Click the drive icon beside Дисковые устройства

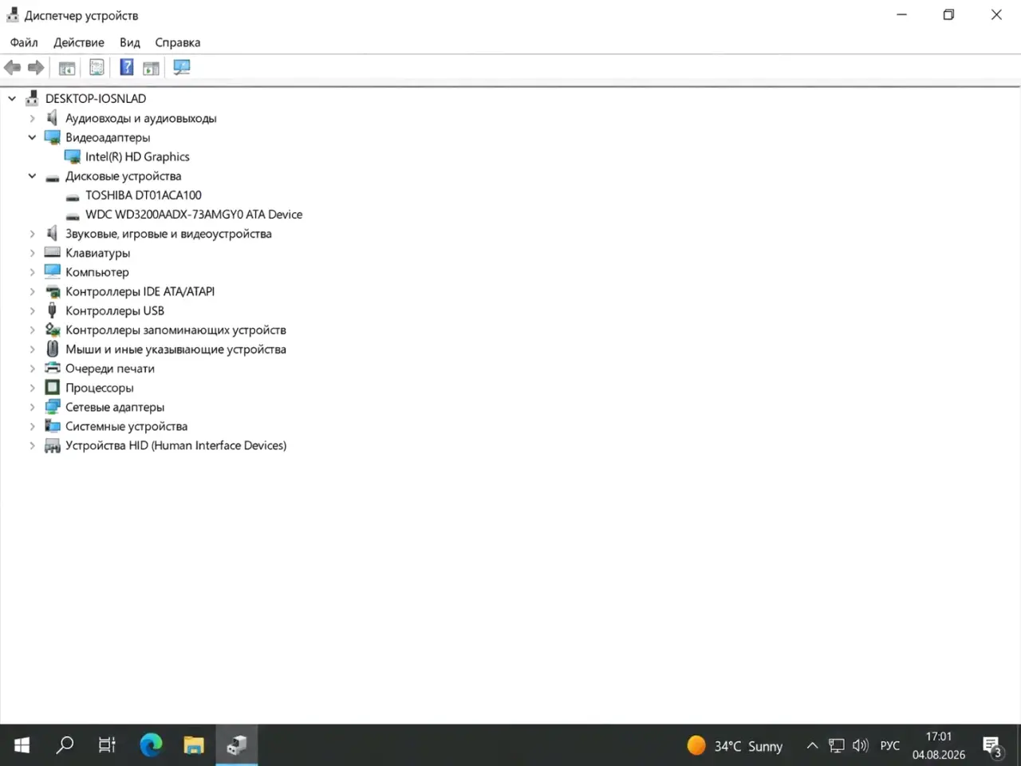click(x=52, y=177)
